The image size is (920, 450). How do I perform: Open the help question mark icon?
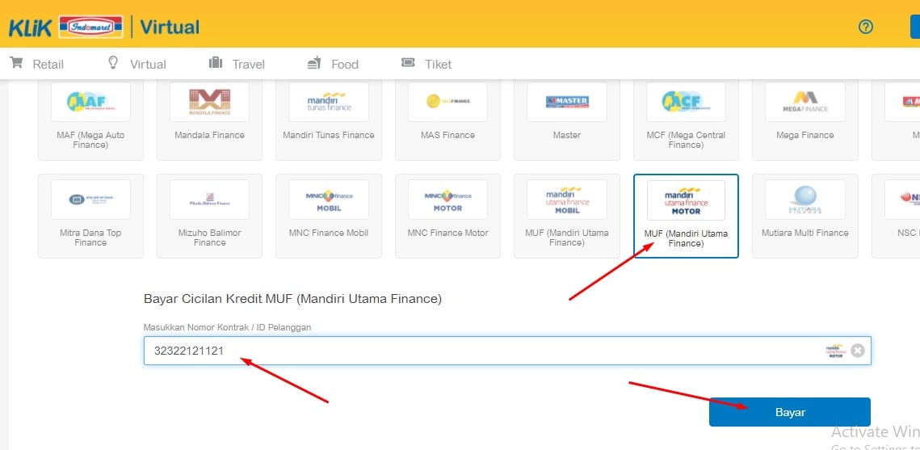click(865, 27)
